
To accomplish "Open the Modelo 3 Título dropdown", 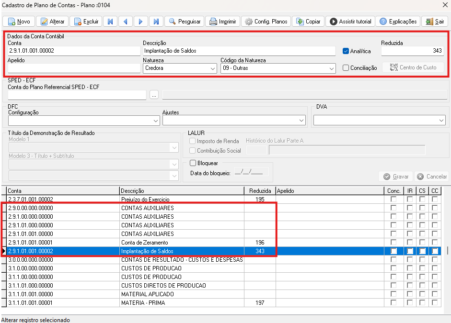I will coord(94,164).
